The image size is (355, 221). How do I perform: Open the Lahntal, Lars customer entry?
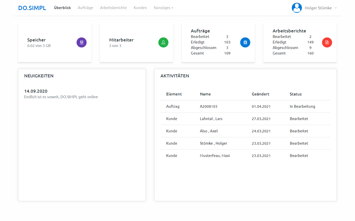211,119
